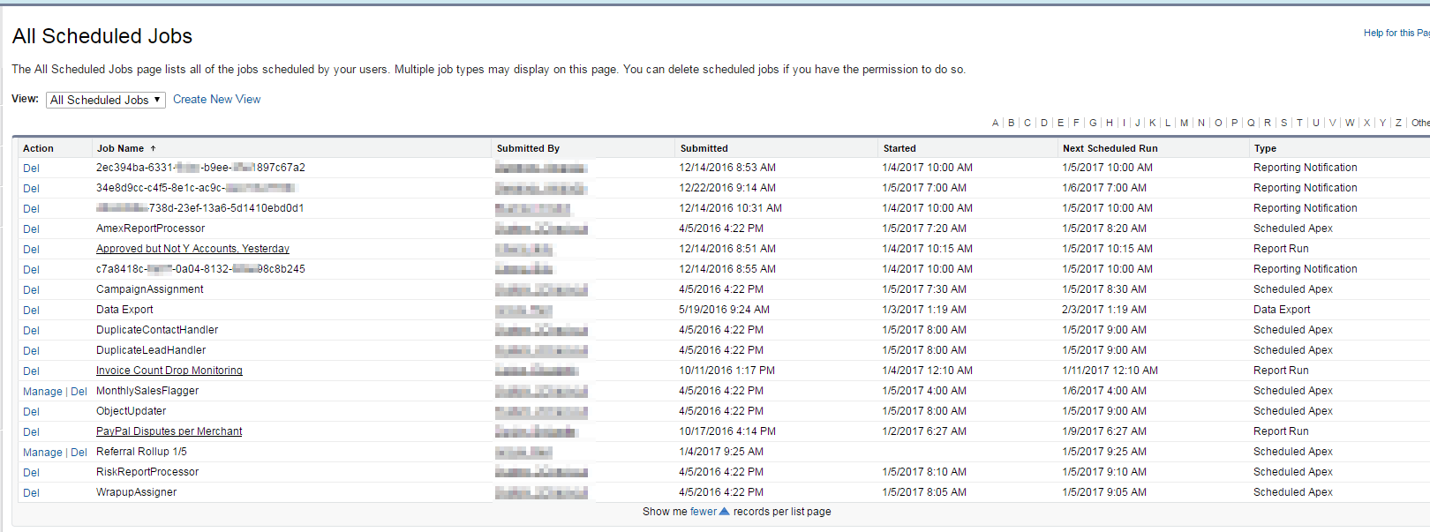Open PayPal Disputes per Merchant link
Screen dimensions: 1430x532
click(169, 431)
